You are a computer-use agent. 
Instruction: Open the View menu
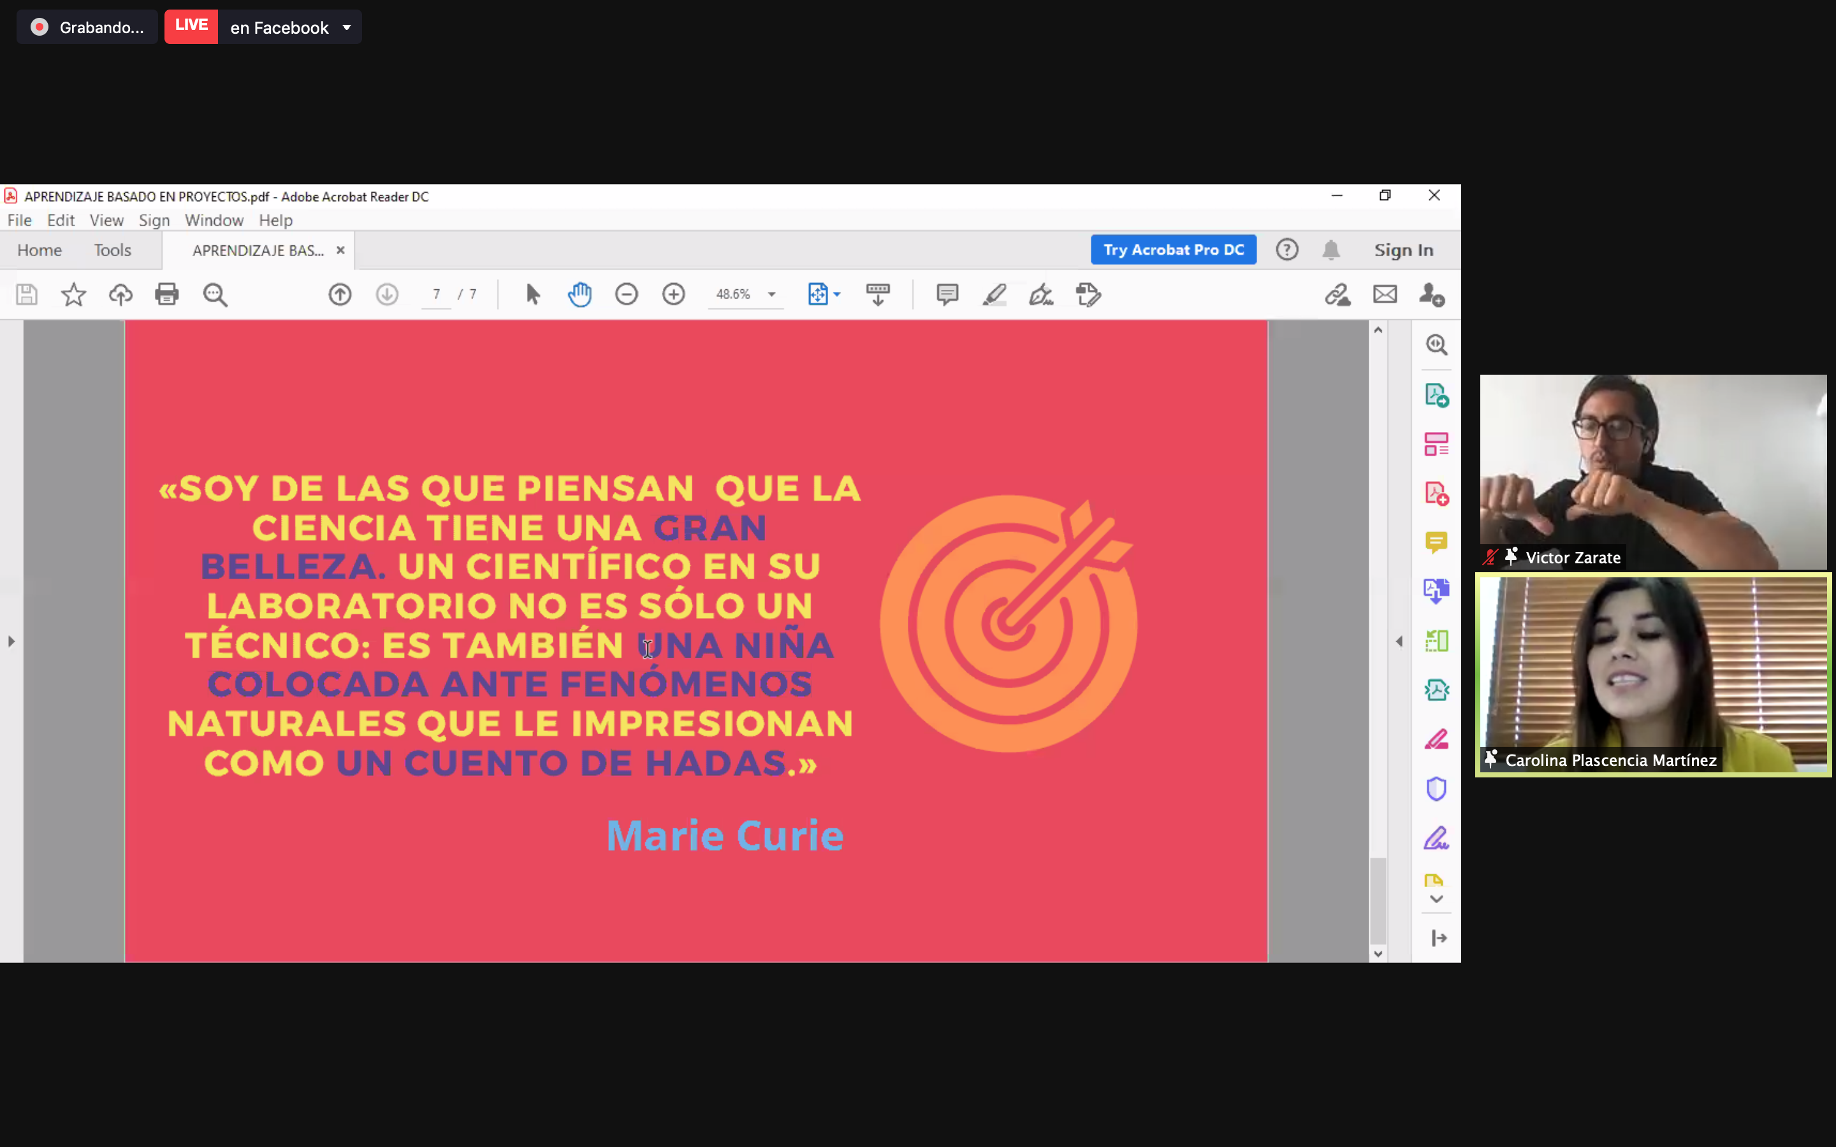[x=106, y=220]
